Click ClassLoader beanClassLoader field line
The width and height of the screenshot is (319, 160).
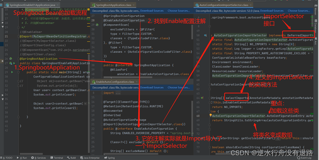[x=236, y=67]
